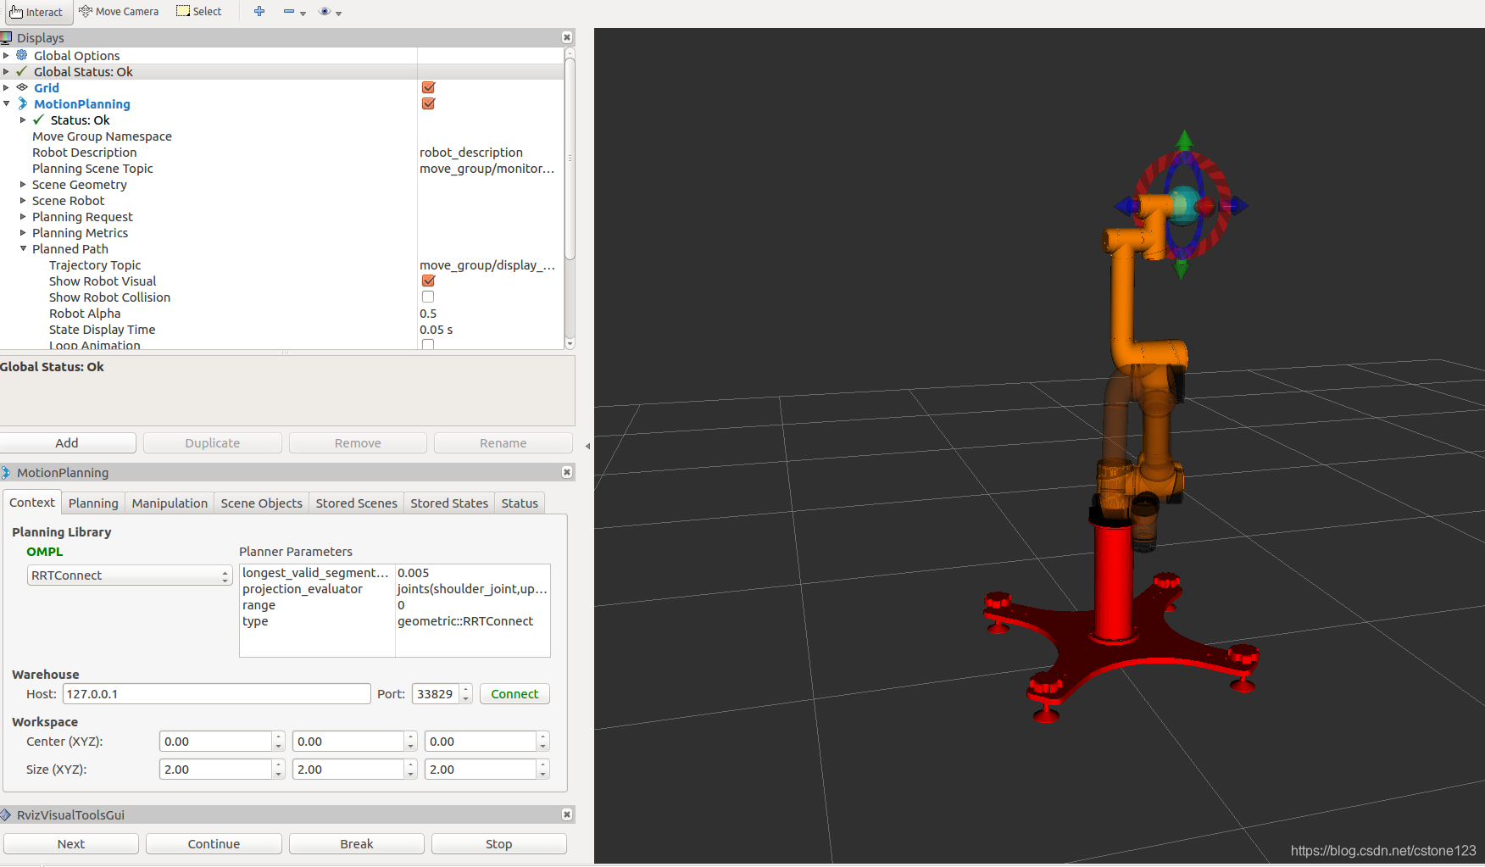Collapse the Planned Path section
The image size is (1485, 867).
tap(23, 248)
